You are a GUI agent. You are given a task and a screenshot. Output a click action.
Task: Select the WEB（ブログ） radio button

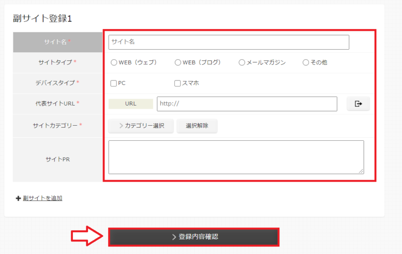point(178,62)
